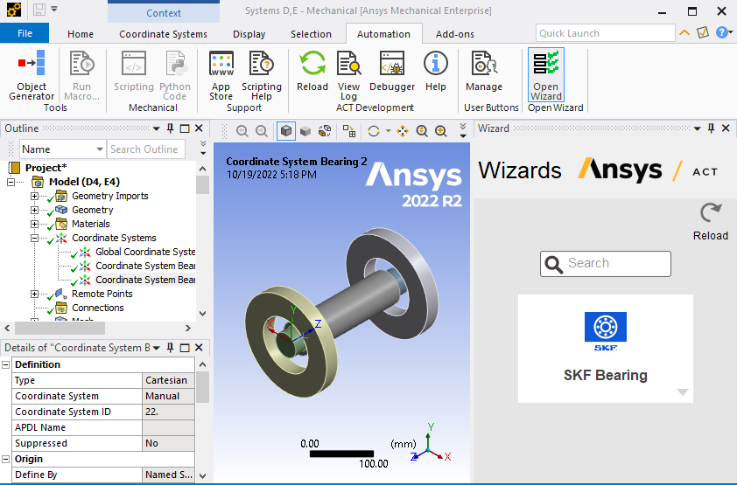Click the save icon in title bar
This screenshot has width=737, height=485.
click(39, 10)
